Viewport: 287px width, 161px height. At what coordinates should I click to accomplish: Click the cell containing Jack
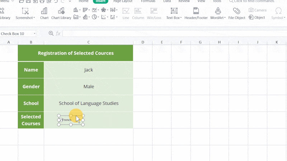pos(89,70)
